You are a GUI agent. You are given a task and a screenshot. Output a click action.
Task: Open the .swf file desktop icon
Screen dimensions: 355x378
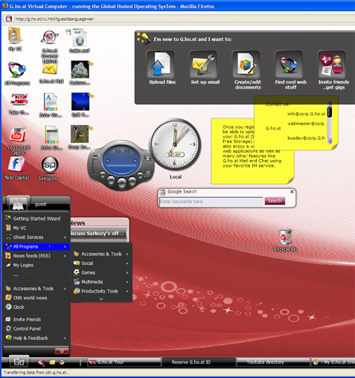coord(80,38)
